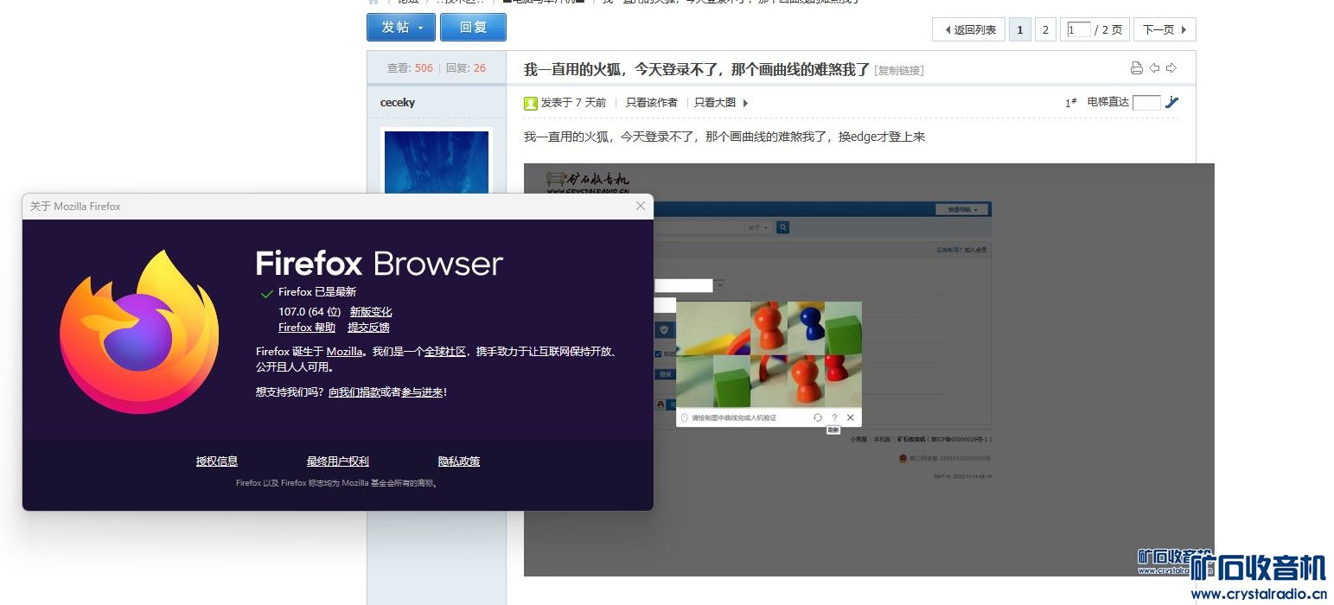This screenshot has width=1334, height=605.
Task: Click post body text ending 换edge才登上来
Action: 724,137
